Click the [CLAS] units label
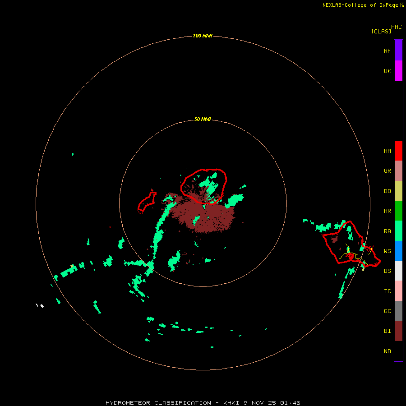The width and height of the screenshot is (406, 406). point(381,31)
